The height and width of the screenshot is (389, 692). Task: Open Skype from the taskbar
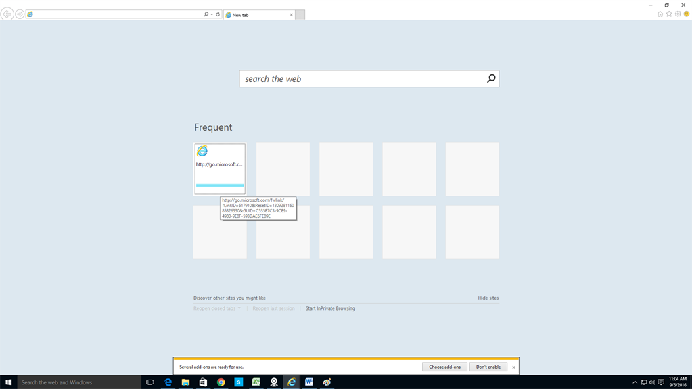(238, 382)
